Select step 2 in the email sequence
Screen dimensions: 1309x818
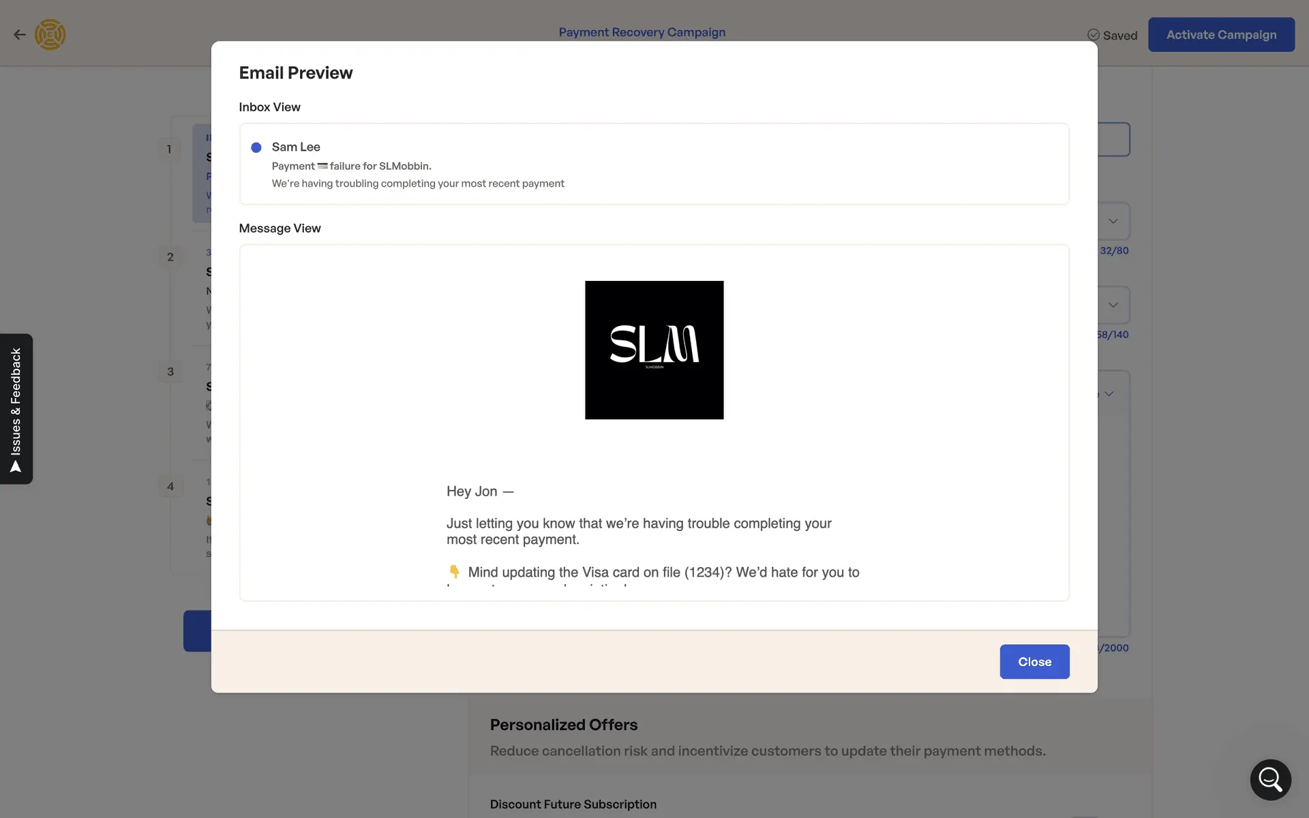click(x=170, y=257)
